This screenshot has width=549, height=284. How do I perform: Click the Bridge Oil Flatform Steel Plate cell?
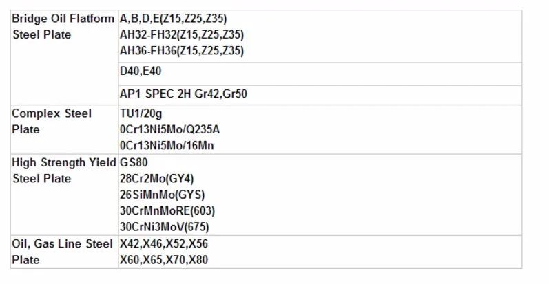(x=65, y=57)
